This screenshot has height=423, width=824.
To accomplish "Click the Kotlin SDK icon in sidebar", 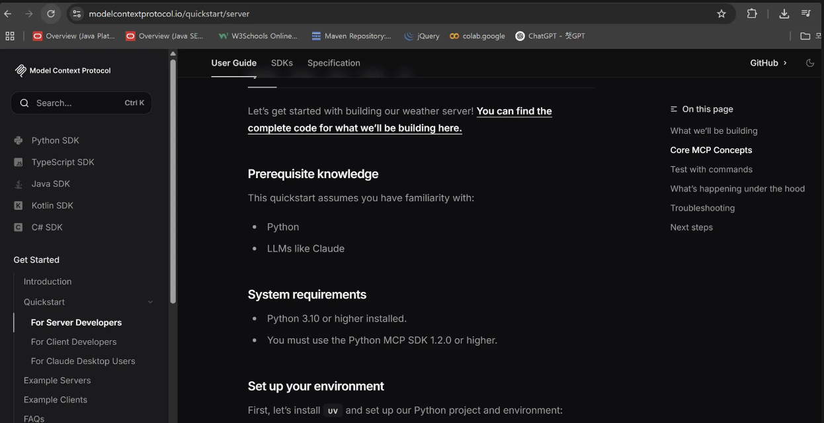I will pyautogui.click(x=19, y=206).
